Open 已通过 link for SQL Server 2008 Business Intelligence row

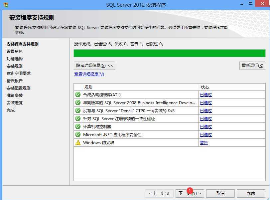[206, 103]
